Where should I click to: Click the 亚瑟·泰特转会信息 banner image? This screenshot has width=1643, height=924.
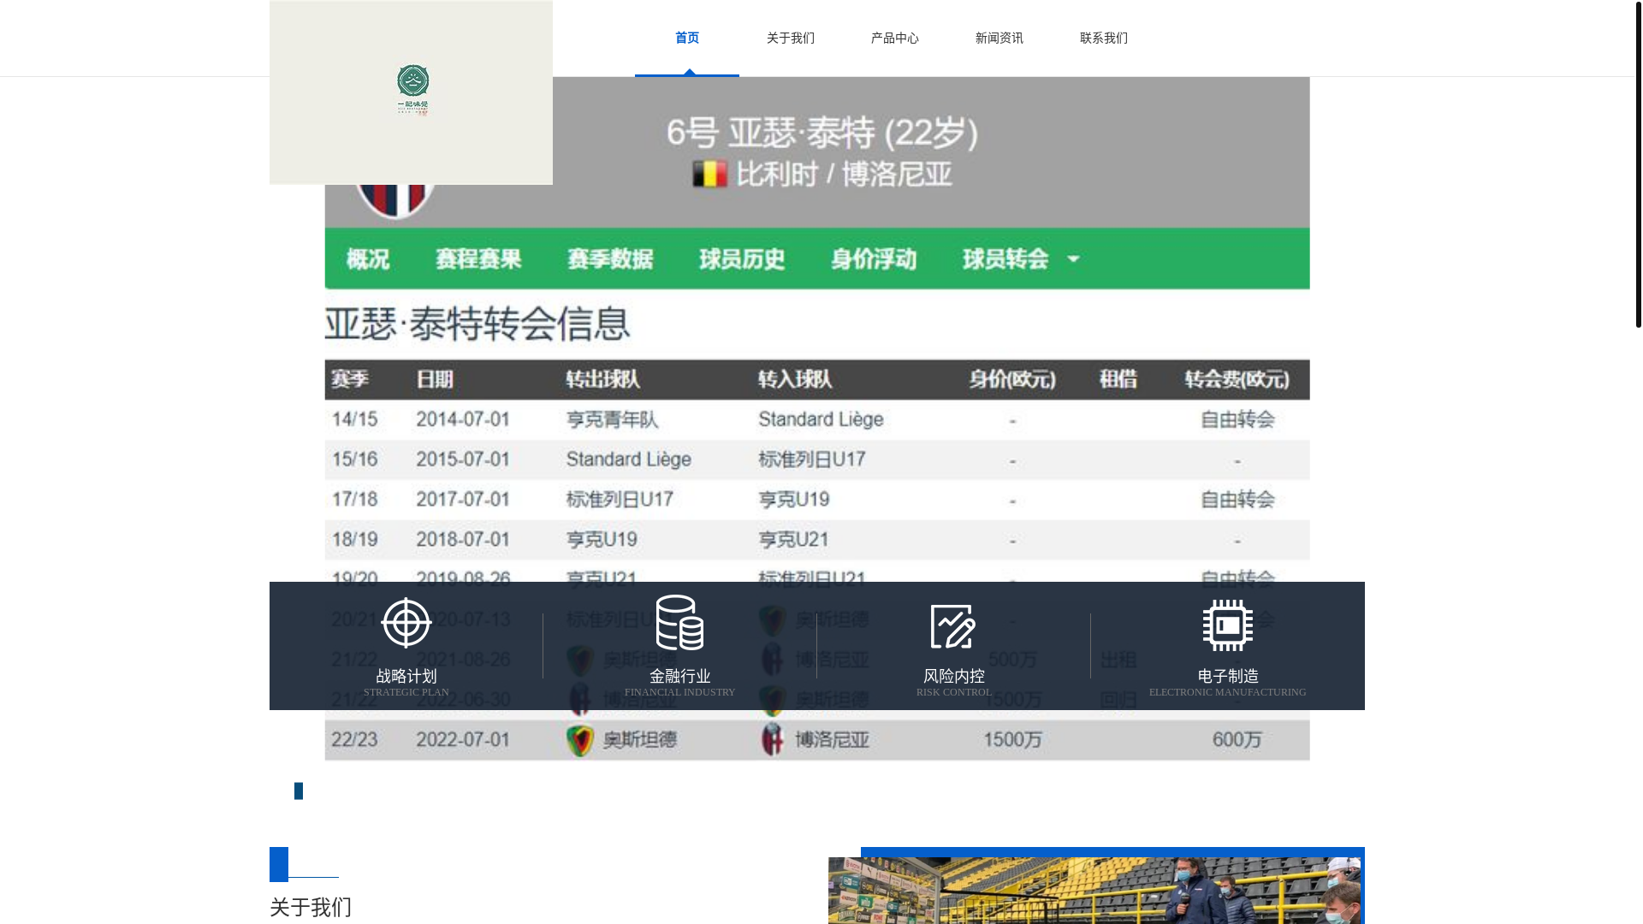pos(817,419)
